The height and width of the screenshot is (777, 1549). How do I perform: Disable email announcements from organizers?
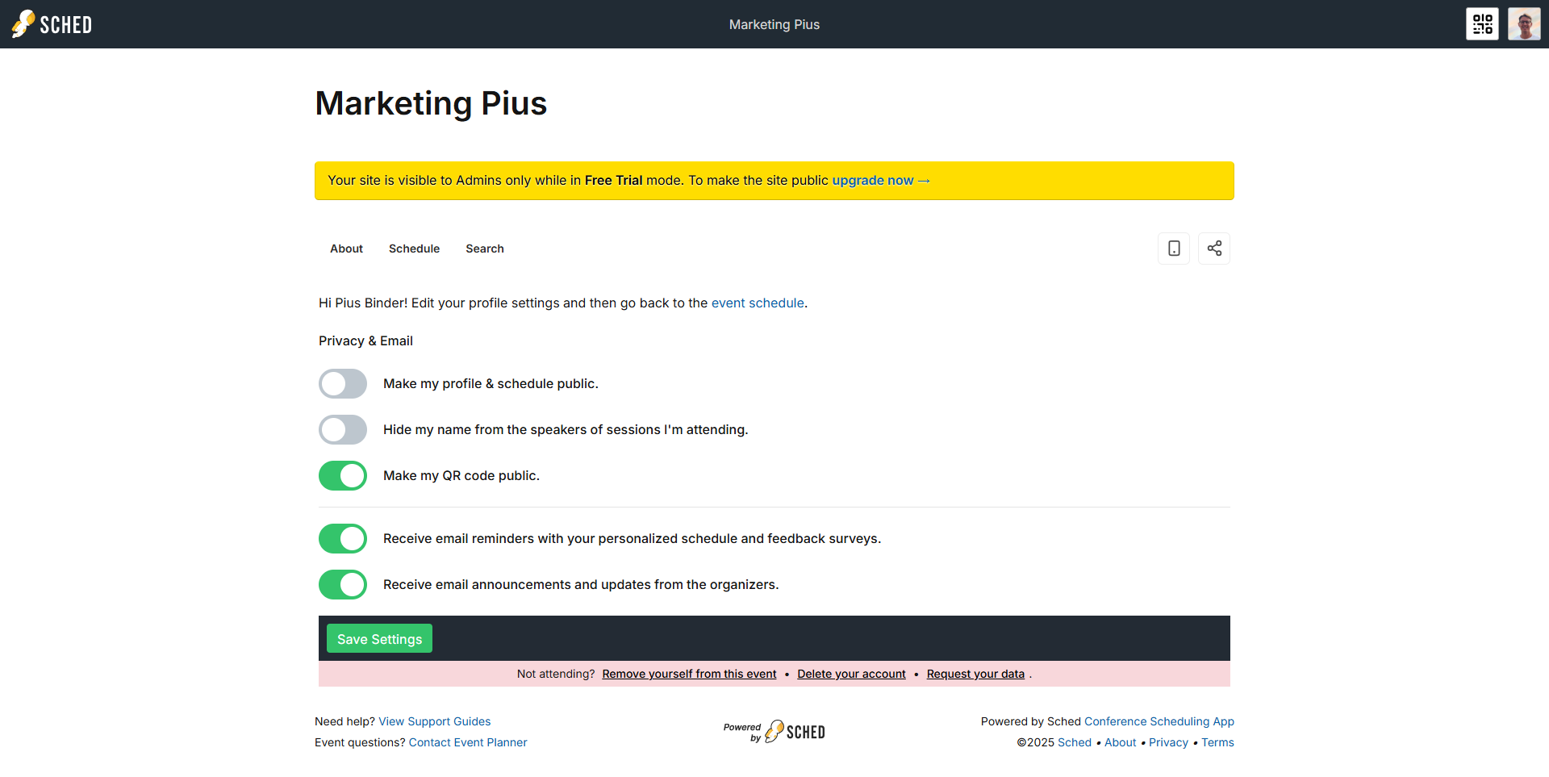pos(343,585)
